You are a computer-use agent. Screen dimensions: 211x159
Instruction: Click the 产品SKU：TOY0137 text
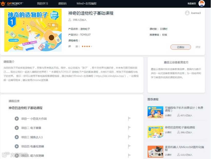[79, 35]
